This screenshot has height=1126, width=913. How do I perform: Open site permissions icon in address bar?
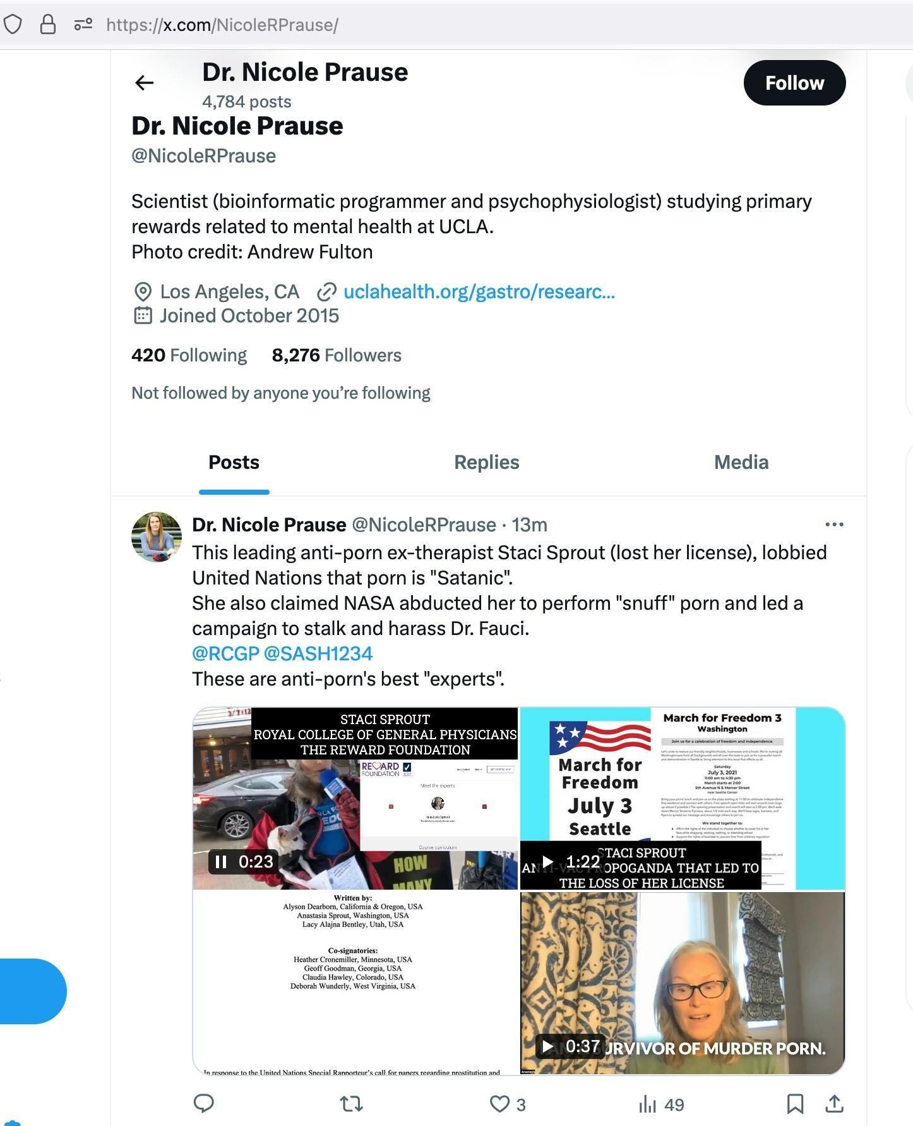(83, 25)
